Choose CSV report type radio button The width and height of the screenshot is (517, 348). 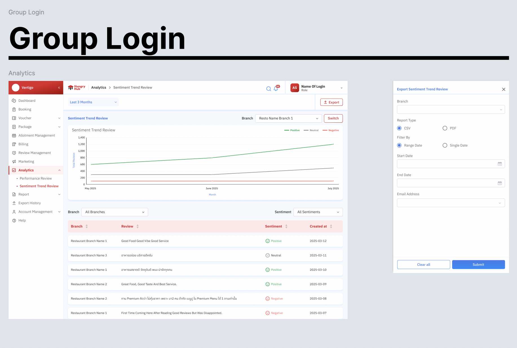point(399,128)
